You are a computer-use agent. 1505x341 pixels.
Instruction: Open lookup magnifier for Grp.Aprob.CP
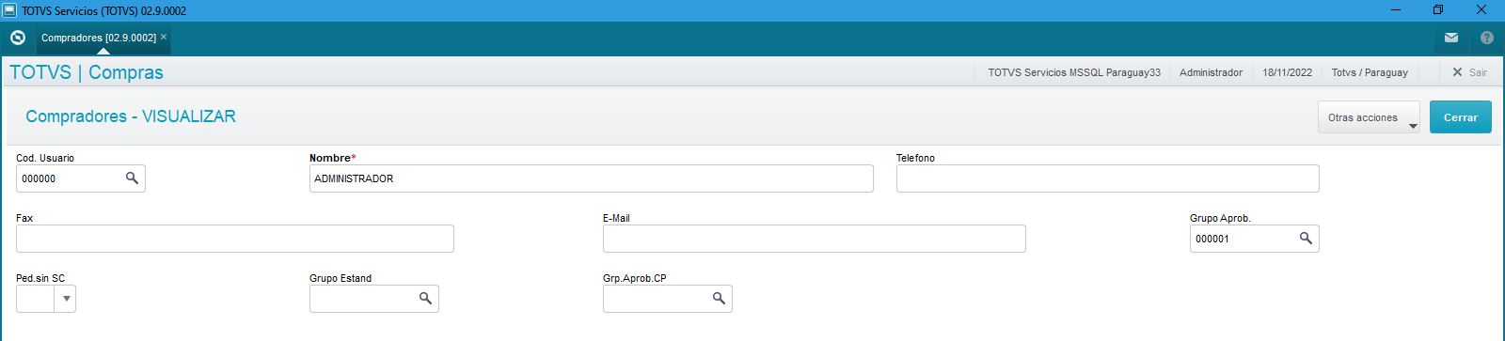point(719,298)
